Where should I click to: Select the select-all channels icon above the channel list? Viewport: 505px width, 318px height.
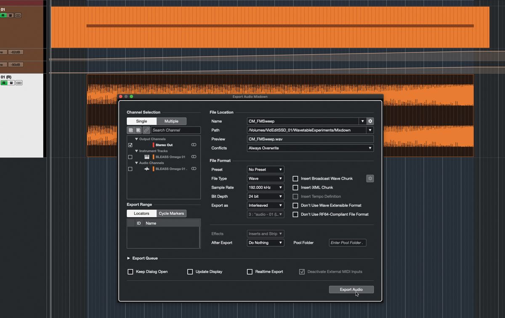[130, 130]
